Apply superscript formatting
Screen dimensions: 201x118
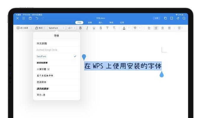107,28
